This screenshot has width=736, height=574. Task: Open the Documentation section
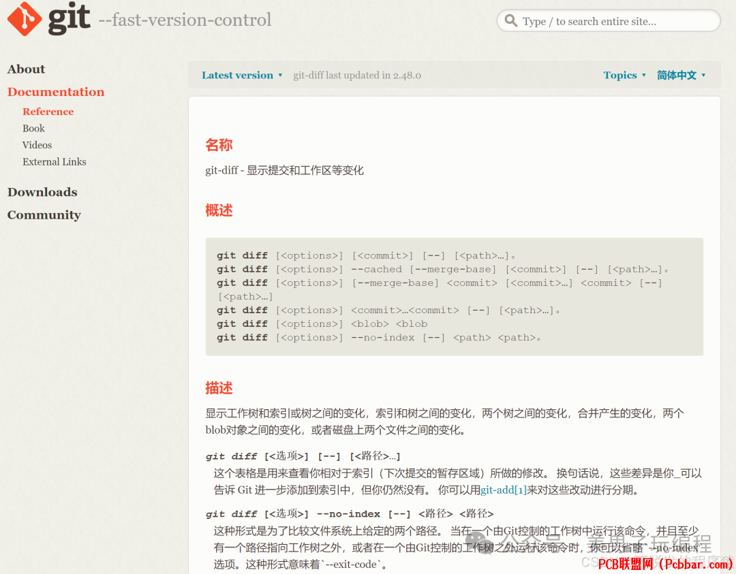click(x=56, y=91)
